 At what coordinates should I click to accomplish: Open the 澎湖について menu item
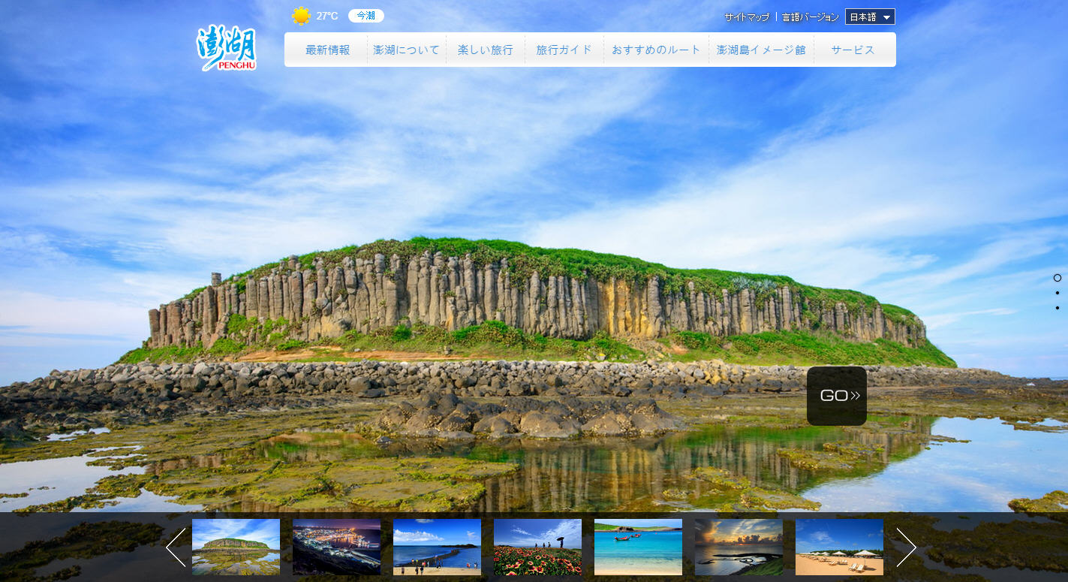[x=406, y=50]
